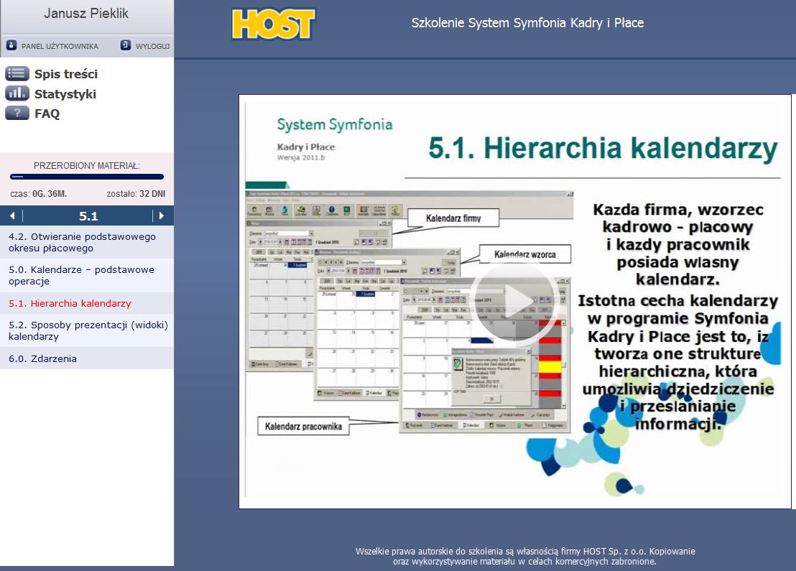Click the user name Janusz Pieklik

point(87,14)
